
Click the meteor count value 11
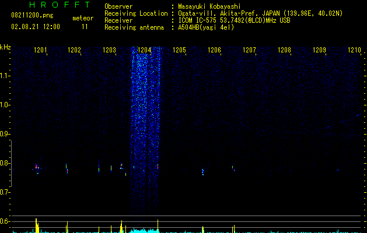coord(85,27)
